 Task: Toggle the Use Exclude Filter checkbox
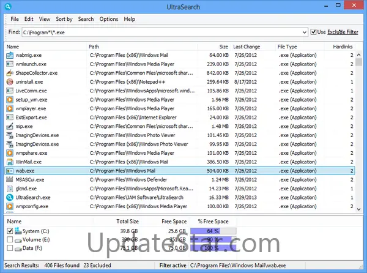coord(313,32)
